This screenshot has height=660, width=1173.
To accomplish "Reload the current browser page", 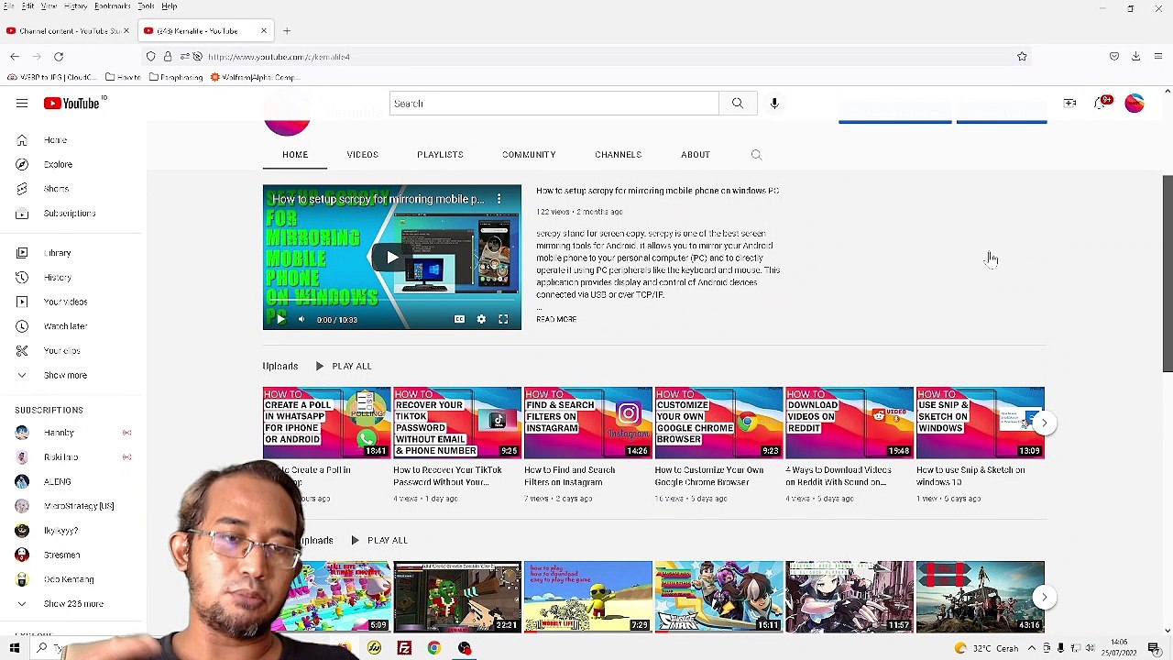I will click(59, 57).
